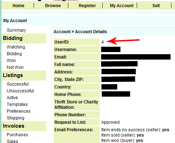This screenshot has height=143, width=175.
Task: View Sales invoices
Action: click(13, 141)
